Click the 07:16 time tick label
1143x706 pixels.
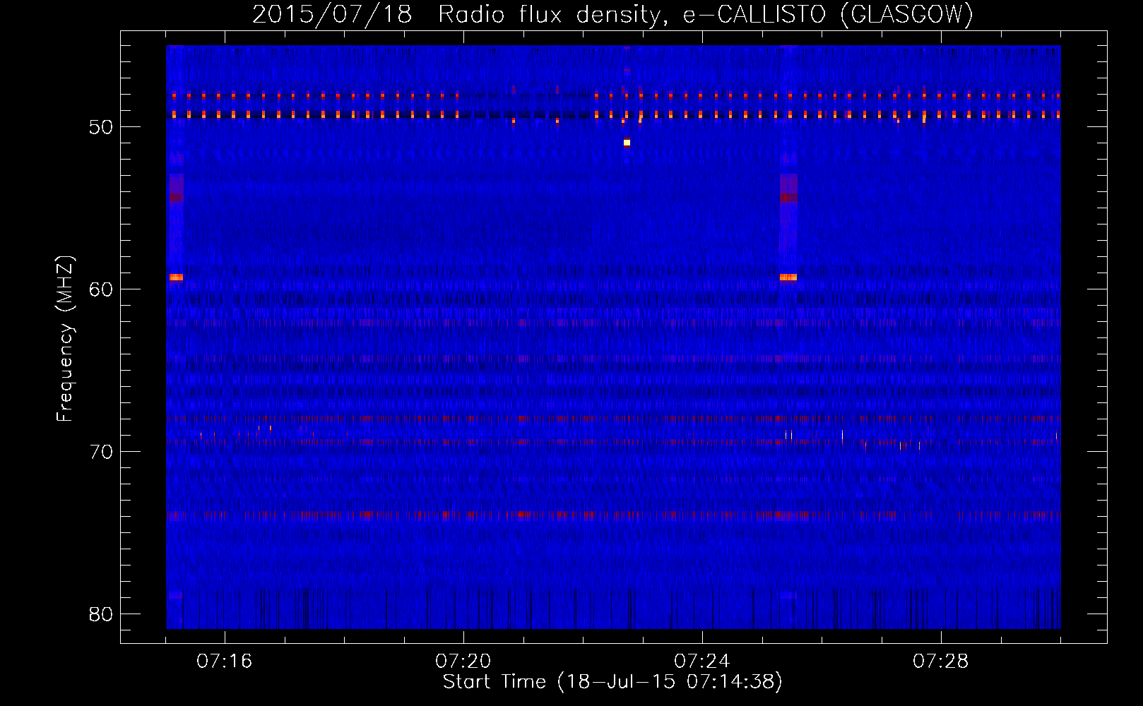[224, 662]
